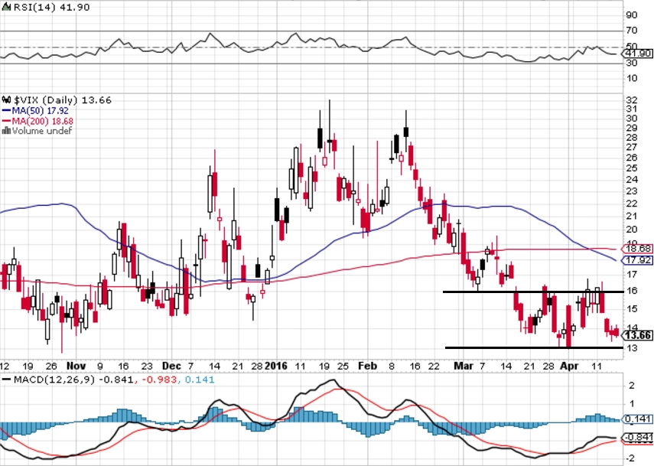Click the RSI(14) 41.90 legend text
Image resolution: width=654 pixels, height=466 pixels.
click(52, 7)
